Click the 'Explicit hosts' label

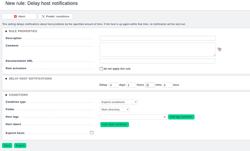coord(15,133)
